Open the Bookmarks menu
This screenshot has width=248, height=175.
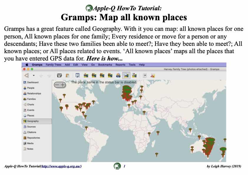pyautogui.click(x=105, y=65)
